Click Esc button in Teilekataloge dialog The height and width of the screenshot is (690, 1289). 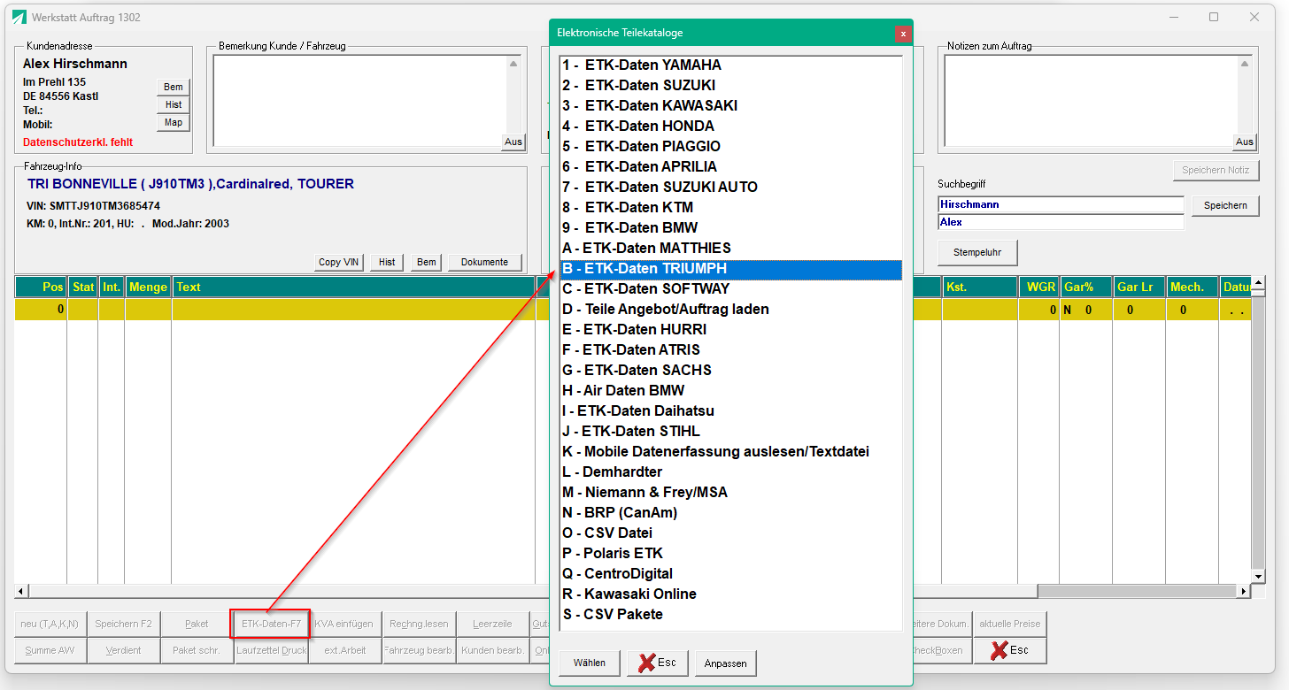[658, 663]
